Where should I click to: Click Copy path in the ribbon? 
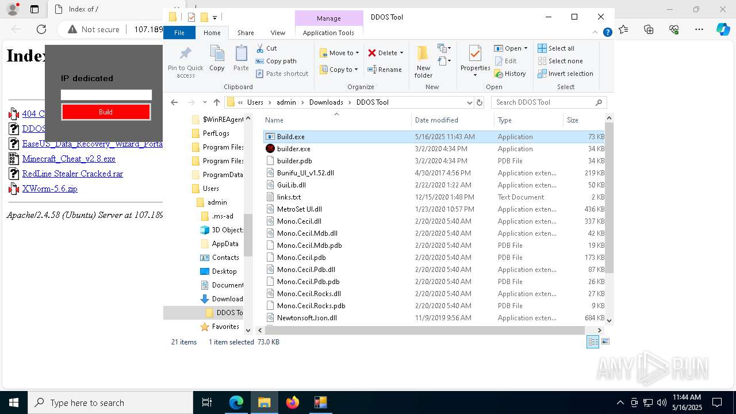276,61
